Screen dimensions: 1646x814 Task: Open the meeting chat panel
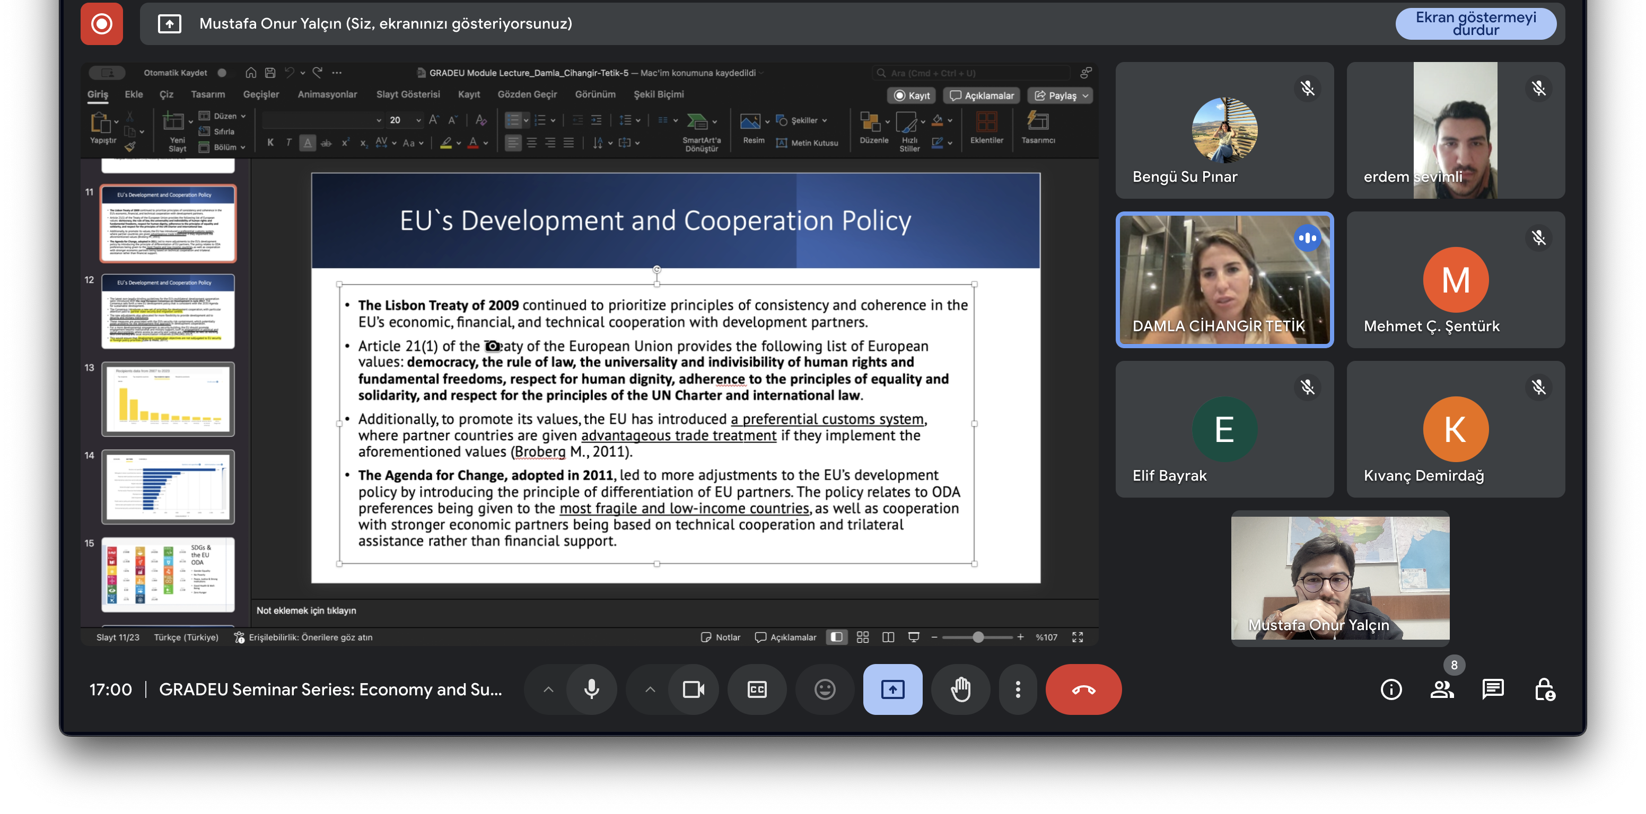coord(1493,689)
